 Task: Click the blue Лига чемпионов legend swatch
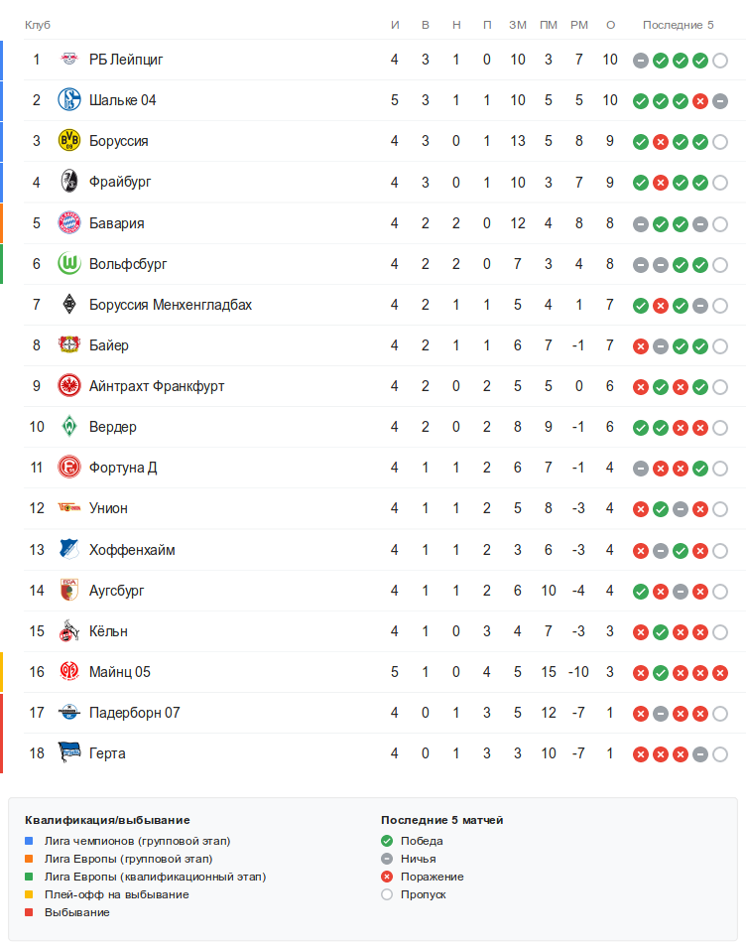coord(30,841)
